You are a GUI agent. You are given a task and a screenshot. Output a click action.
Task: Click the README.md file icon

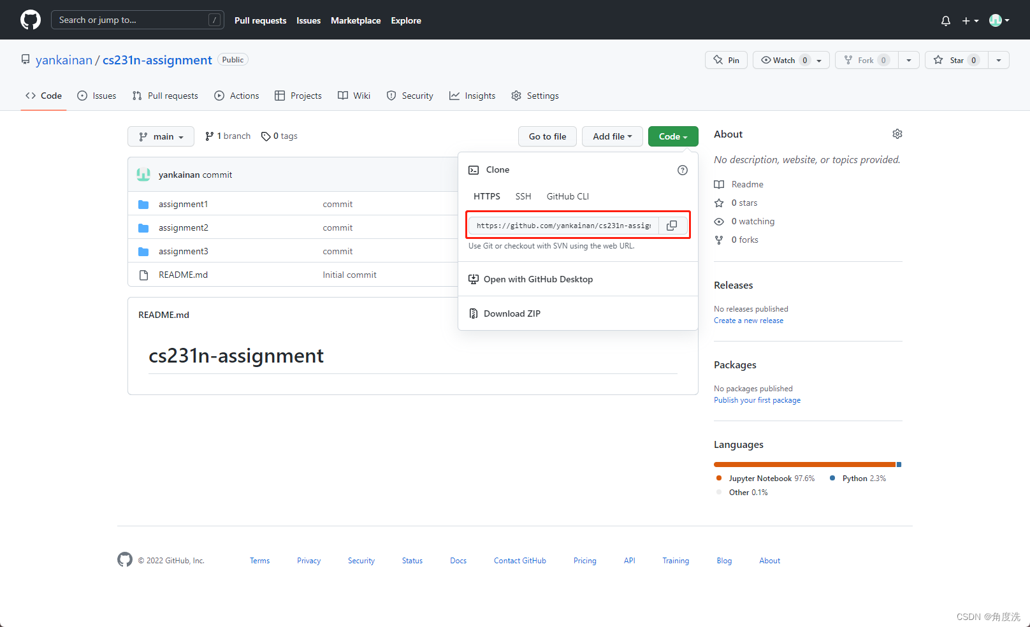click(143, 275)
